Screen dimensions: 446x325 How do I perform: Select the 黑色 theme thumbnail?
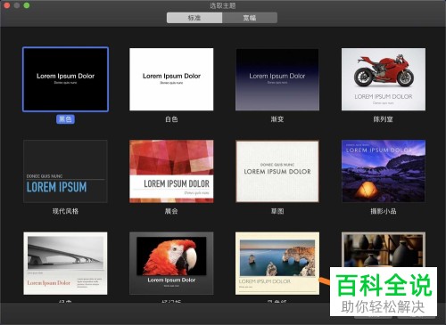pyautogui.click(x=65, y=79)
